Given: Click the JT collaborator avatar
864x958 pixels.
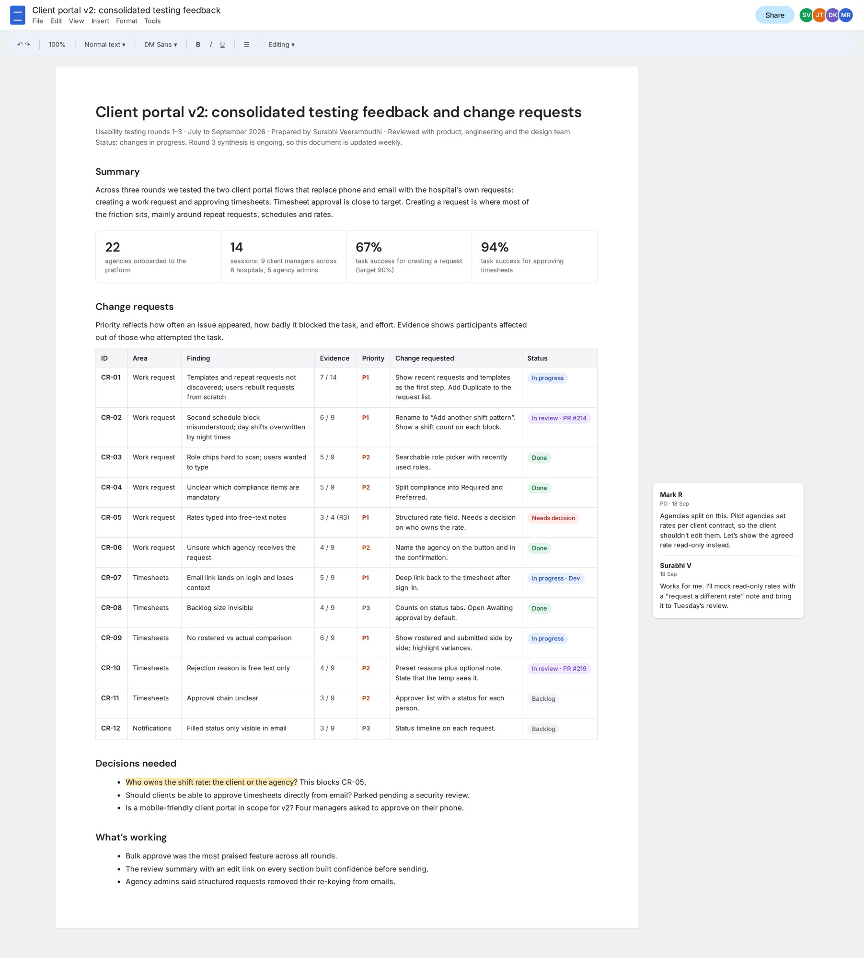Looking at the screenshot, I should point(819,15).
